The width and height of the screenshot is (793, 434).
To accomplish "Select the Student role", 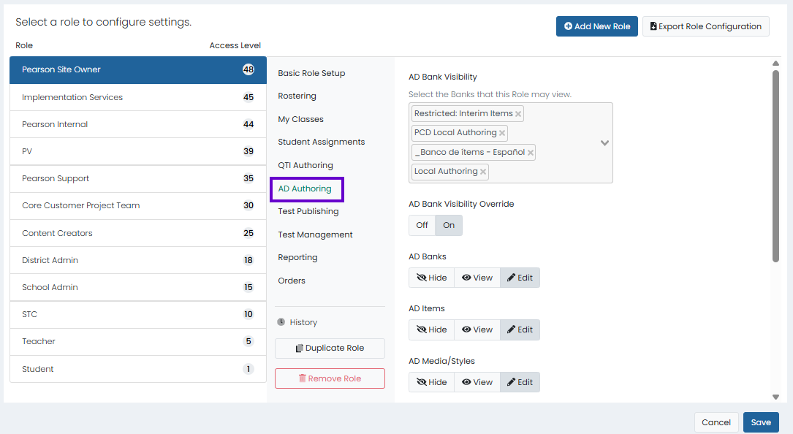I will 138,369.
